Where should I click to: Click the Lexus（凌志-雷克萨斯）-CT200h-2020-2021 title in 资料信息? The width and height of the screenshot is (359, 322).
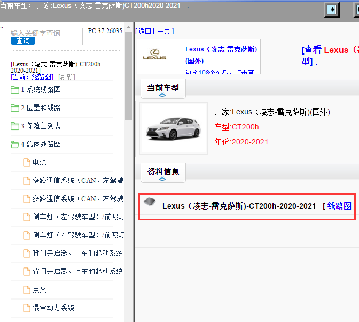239,206
